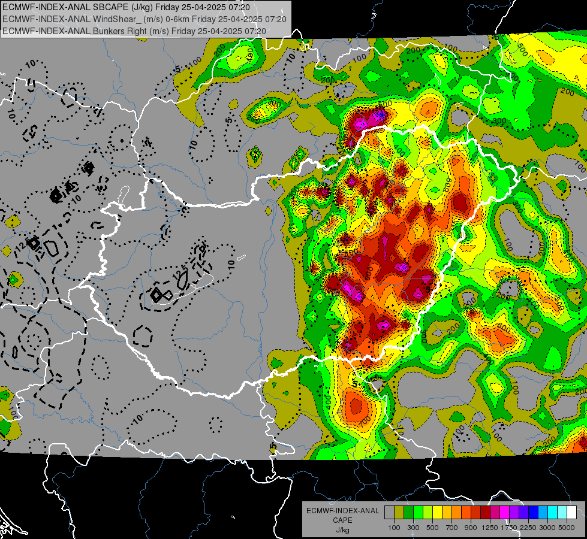Click the 1250 legend scale value
This screenshot has width=587, height=539.
pos(490,528)
